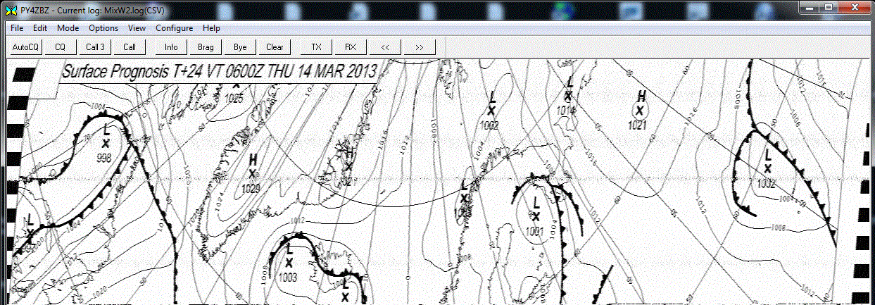Image resolution: width=875 pixels, height=305 pixels.
Task: Click the Call macro button
Action: 130,47
